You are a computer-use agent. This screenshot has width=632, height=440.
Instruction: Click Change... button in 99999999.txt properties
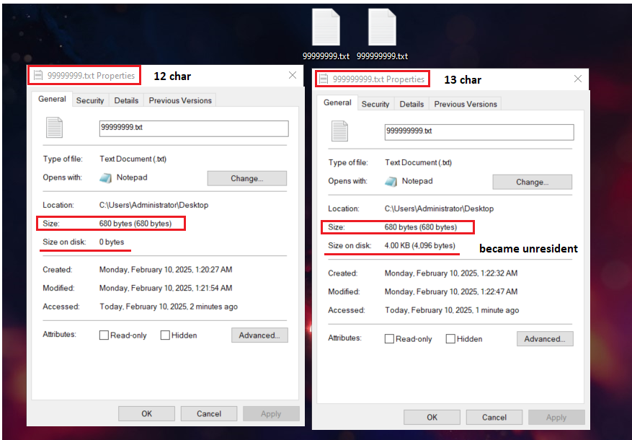pyautogui.click(x=247, y=178)
